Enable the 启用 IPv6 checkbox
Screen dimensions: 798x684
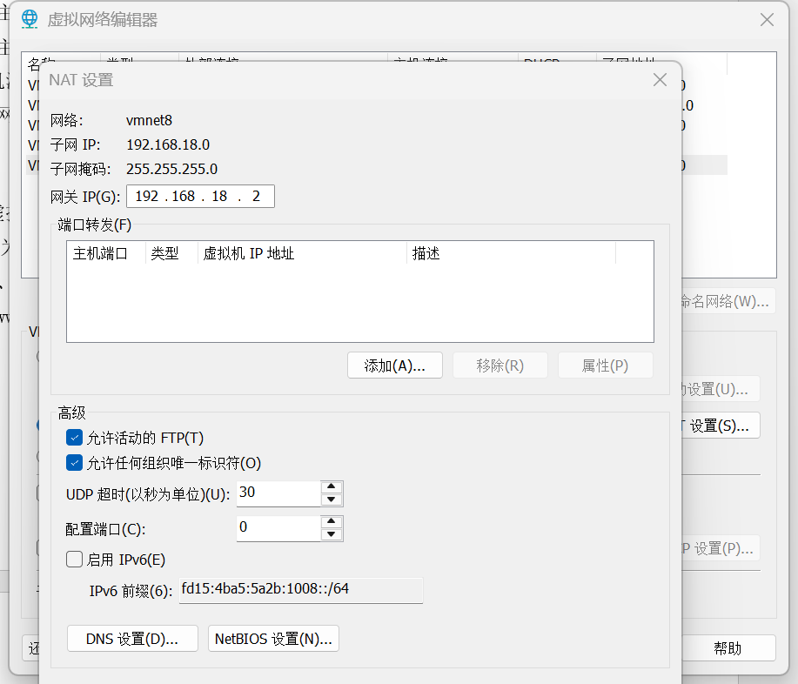(75, 560)
